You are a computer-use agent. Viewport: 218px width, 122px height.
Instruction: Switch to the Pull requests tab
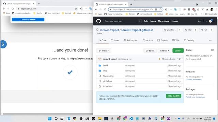[x=131, y=40]
